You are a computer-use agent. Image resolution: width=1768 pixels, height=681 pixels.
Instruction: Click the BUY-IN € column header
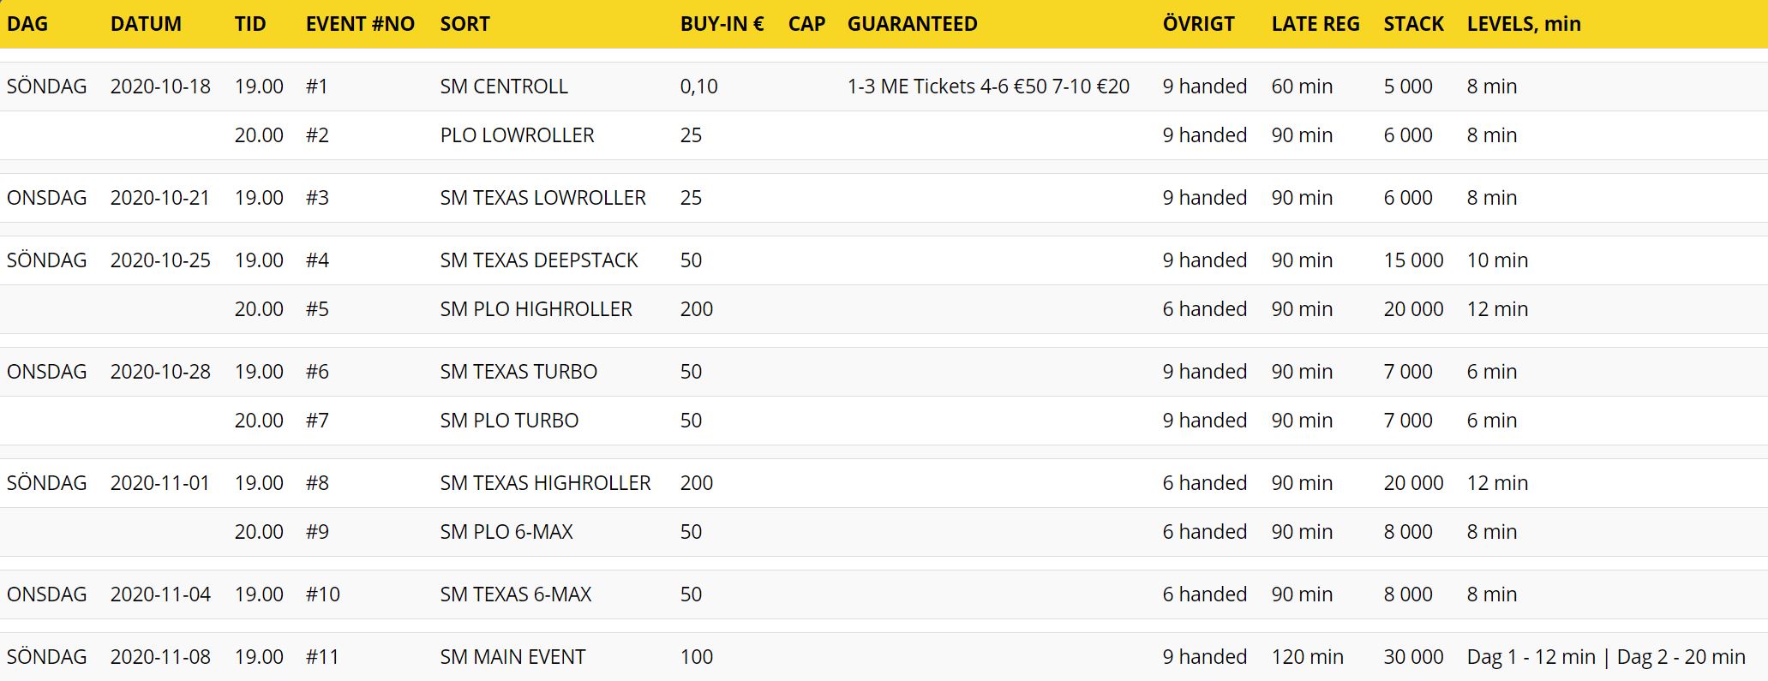[x=722, y=24]
